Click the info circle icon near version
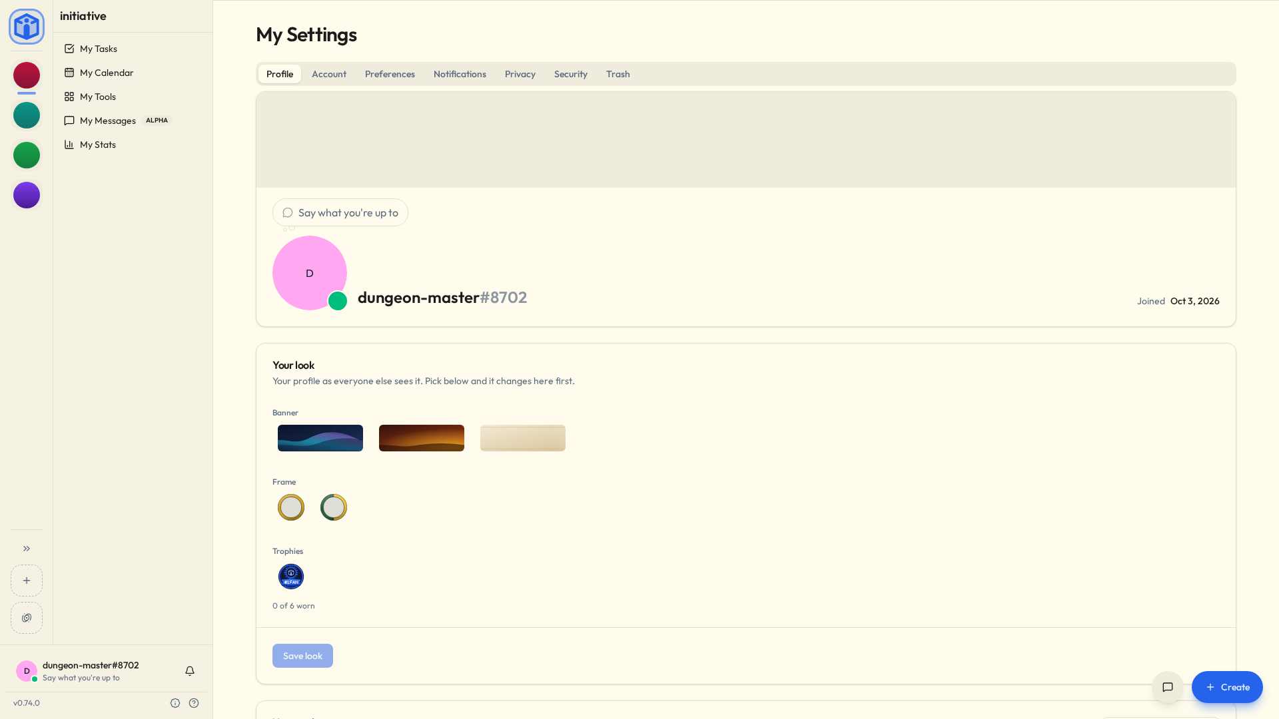This screenshot has height=719, width=1279. coord(175,703)
